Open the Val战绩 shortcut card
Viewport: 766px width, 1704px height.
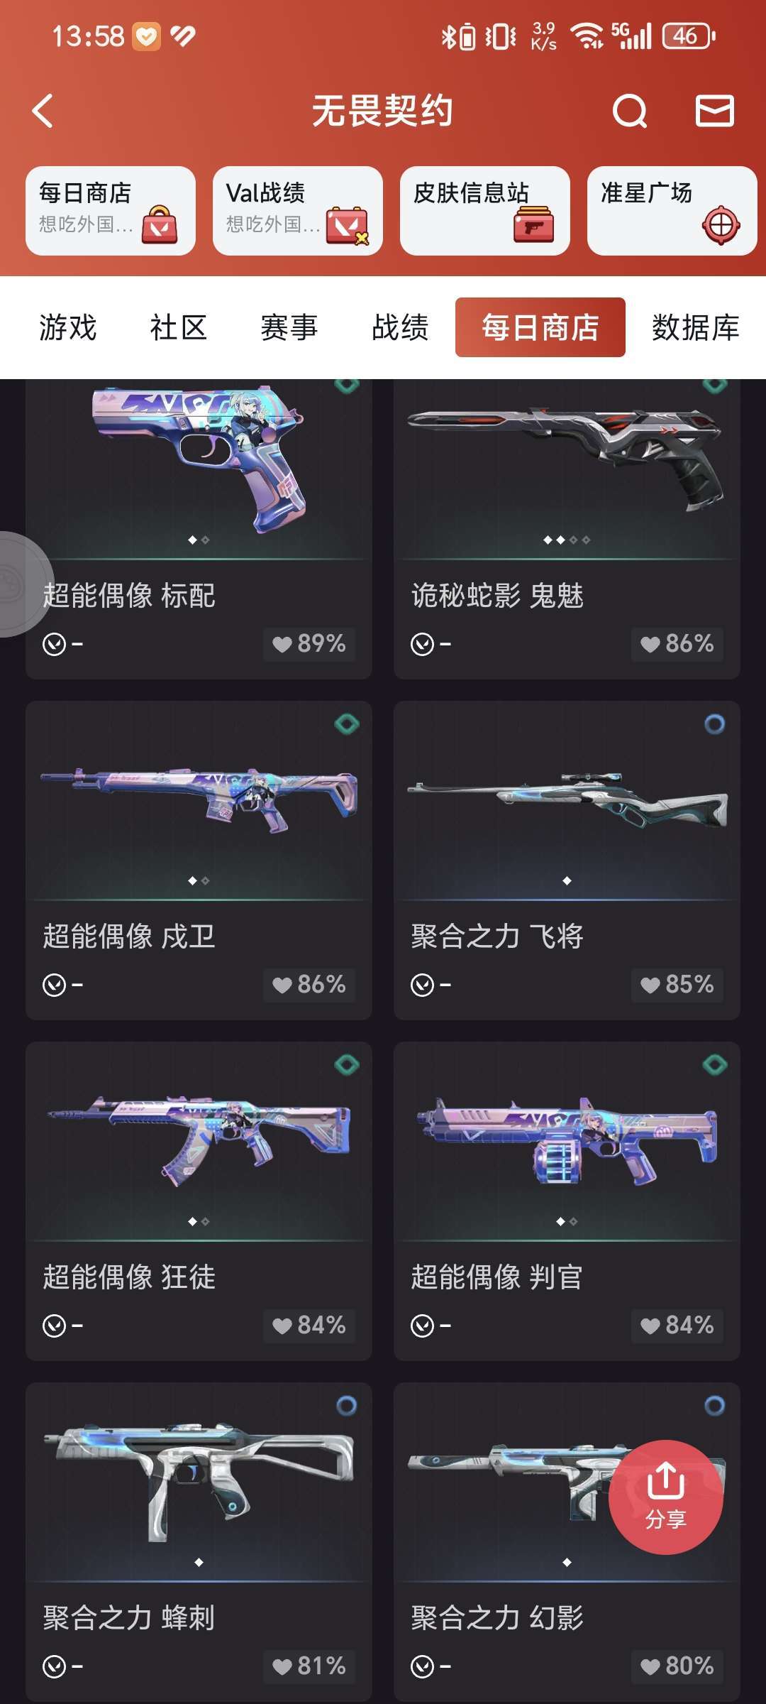(x=298, y=211)
